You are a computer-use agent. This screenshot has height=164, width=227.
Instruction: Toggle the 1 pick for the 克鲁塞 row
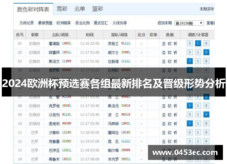pos(198,141)
